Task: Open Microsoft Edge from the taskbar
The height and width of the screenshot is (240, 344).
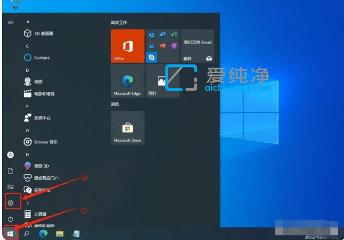Action: pyautogui.click(x=43, y=234)
